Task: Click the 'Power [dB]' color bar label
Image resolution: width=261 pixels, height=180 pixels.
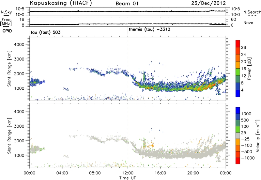Action: point(249,69)
